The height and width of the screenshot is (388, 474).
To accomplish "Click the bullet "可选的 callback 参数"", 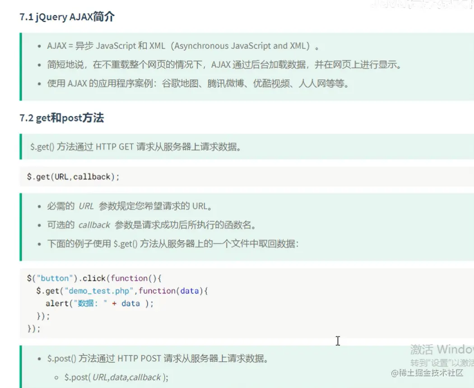I will tap(152, 225).
